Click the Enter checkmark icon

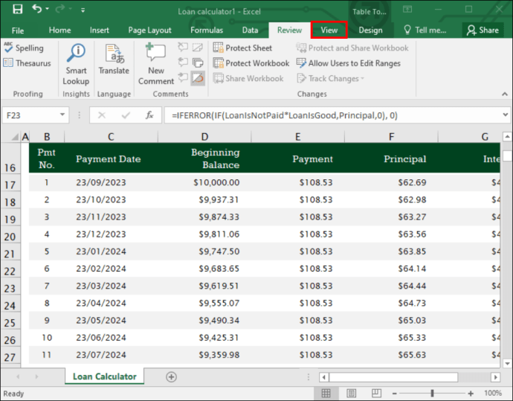coord(126,115)
